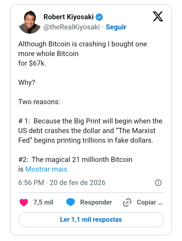Click the blue verified badge
This screenshot has height=241, width=182.
(99, 17)
